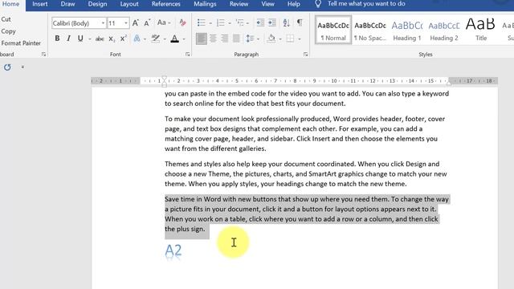Click the lightbulb Tell me icon
Screen dimensions: 514x289
318,4
